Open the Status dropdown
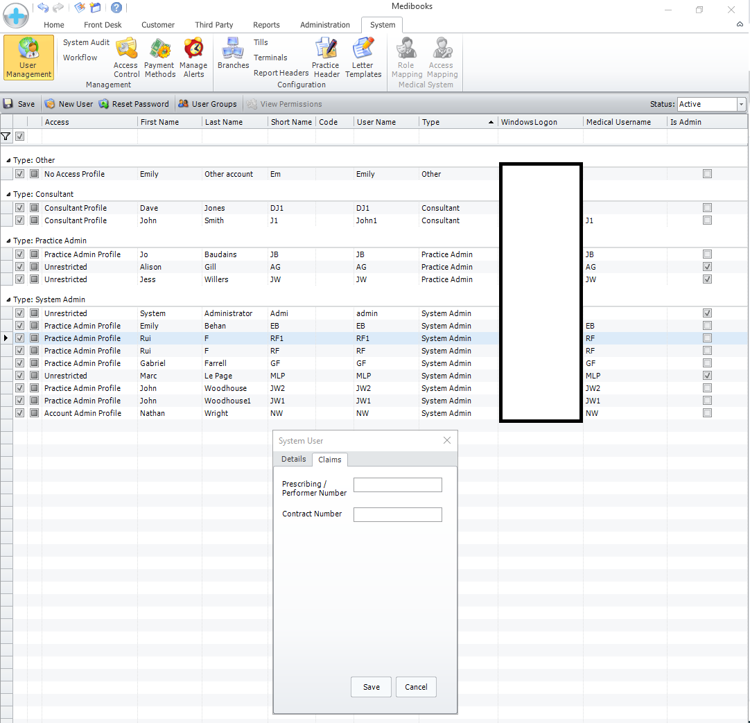This screenshot has width=750, height=723. coord(741,104)
